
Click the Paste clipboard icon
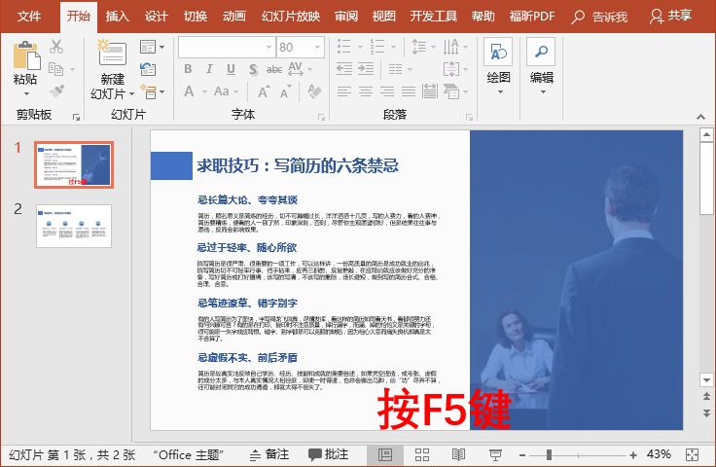click(26, 55)
